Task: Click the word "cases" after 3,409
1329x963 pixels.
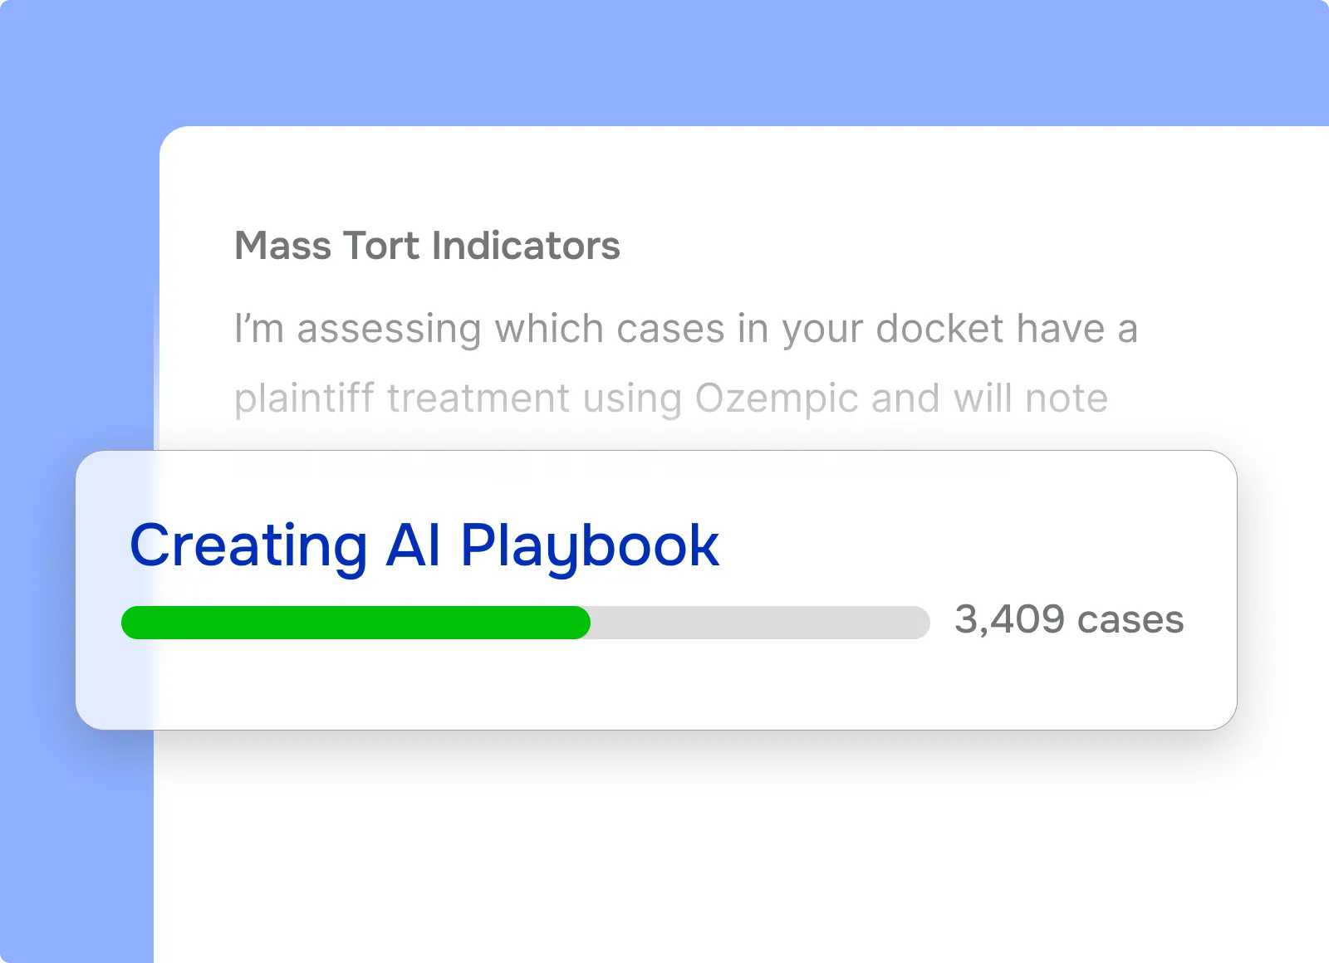Action: pyautogui.click(x=1130, y=619)
